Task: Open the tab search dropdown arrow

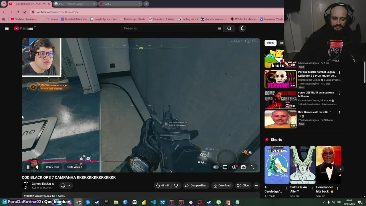Action: [4, 4]
